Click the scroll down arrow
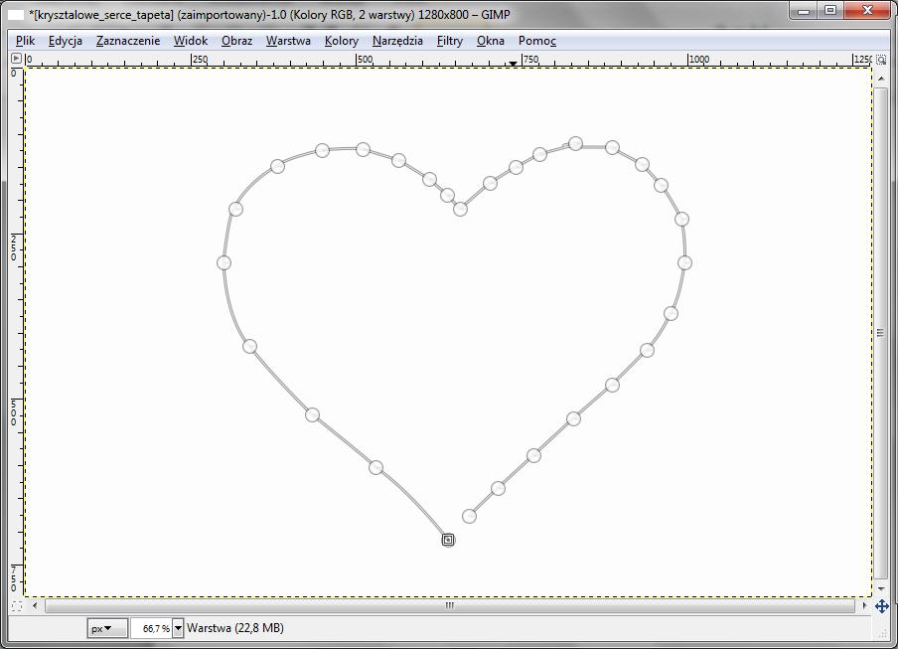Viewport: 898px width, 649px height. click(x=881, y=589)
